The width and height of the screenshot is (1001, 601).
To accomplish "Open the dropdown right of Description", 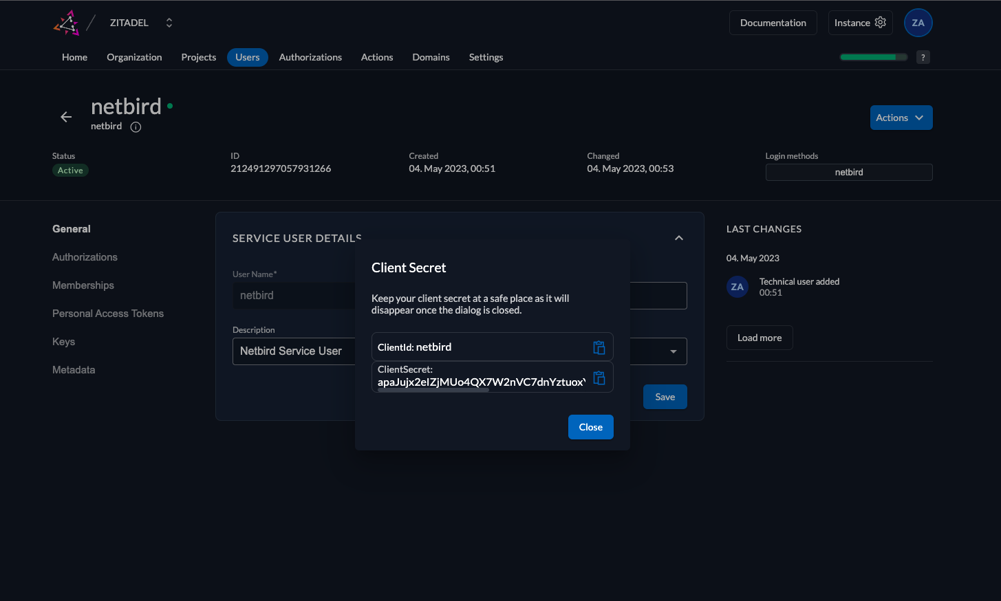I will [x=672, y=351].
